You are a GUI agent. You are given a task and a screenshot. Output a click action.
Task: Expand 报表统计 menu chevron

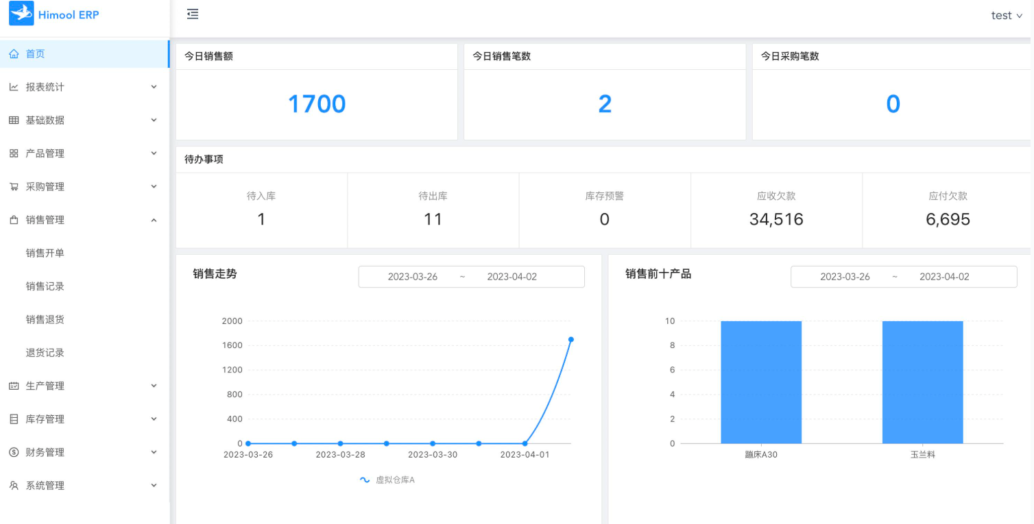coord(154,87)
